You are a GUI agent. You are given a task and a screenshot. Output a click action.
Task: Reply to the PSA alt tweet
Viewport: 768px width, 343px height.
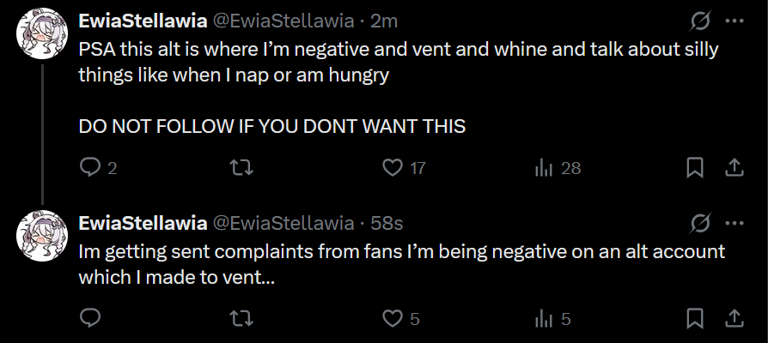point(90,168)
